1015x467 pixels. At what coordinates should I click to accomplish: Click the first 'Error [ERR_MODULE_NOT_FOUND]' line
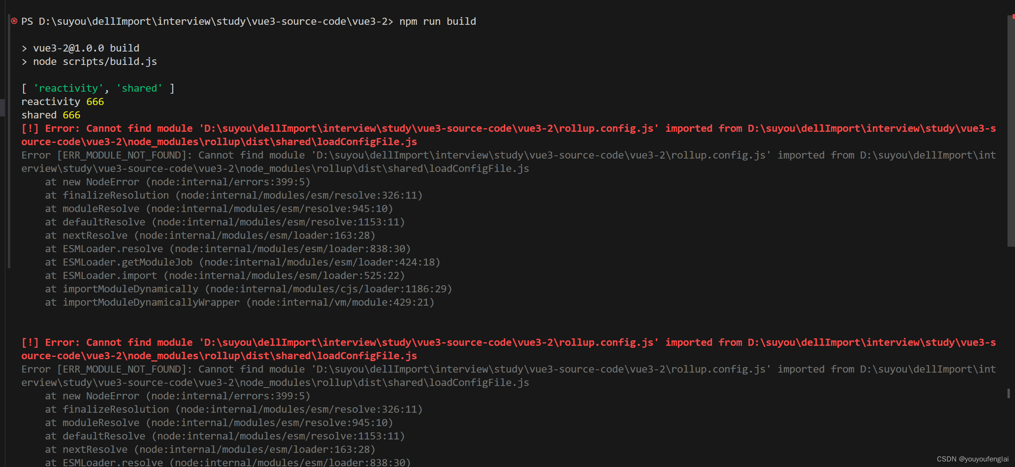pos(509,155)
